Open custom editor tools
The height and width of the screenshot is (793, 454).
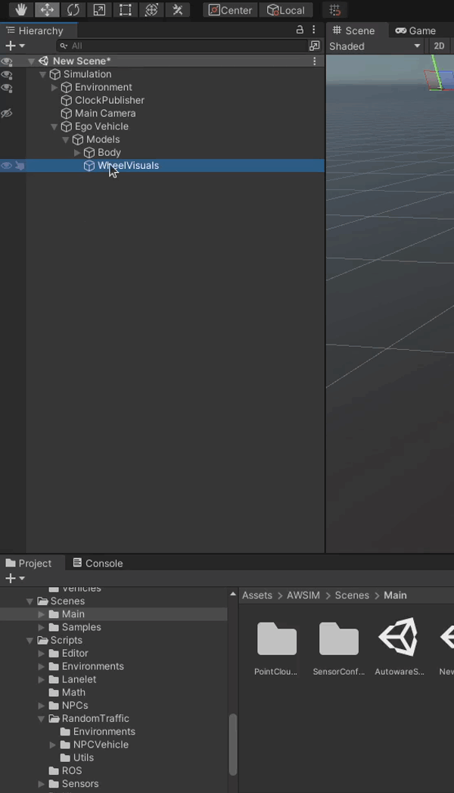click(177, 10)
